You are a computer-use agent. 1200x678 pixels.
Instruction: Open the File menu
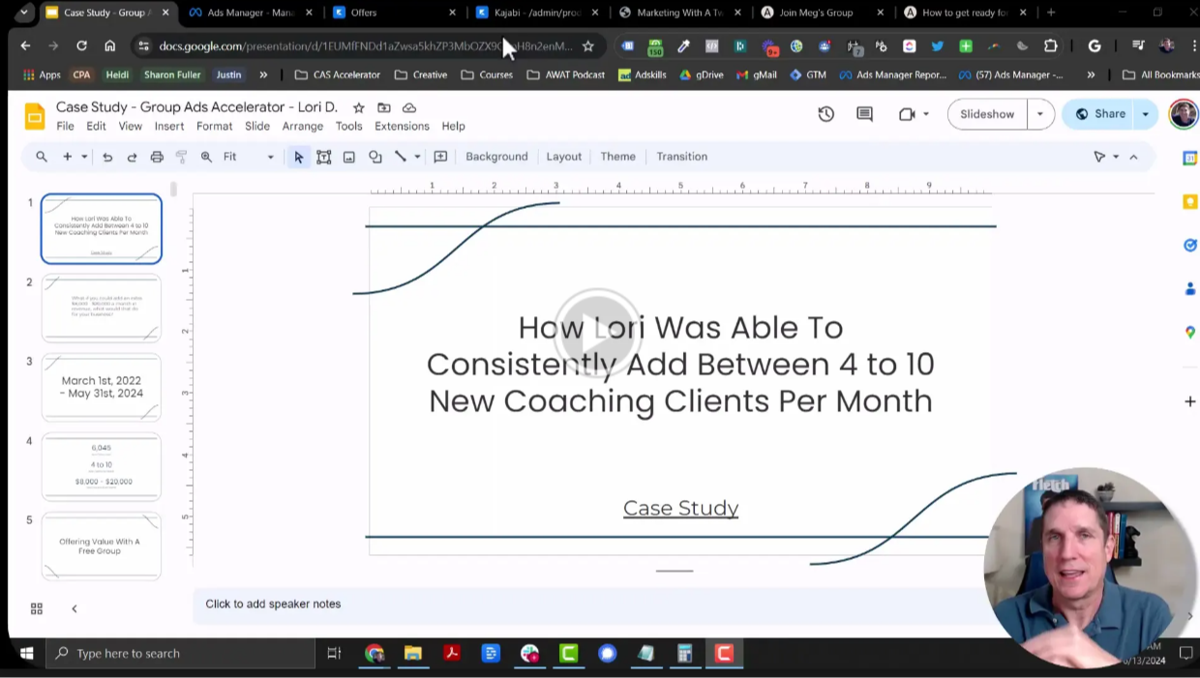pos(65,126)
